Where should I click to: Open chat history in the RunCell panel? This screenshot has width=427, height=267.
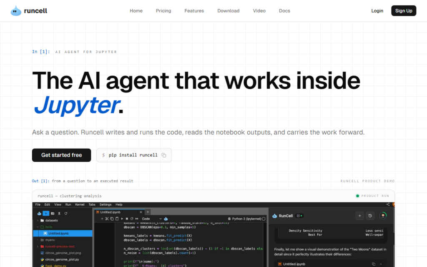pyautogui.click(x=370, y=216)
